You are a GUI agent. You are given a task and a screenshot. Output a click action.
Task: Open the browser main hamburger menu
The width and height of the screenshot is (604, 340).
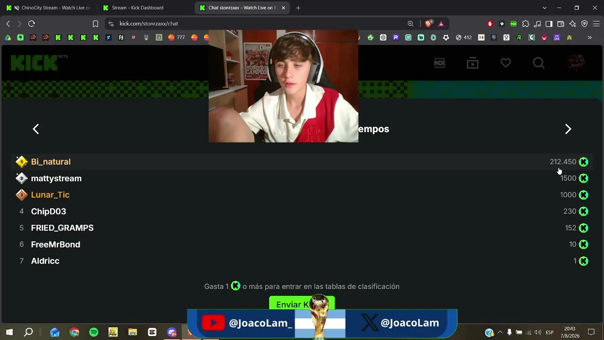click(x=596, y=24)
